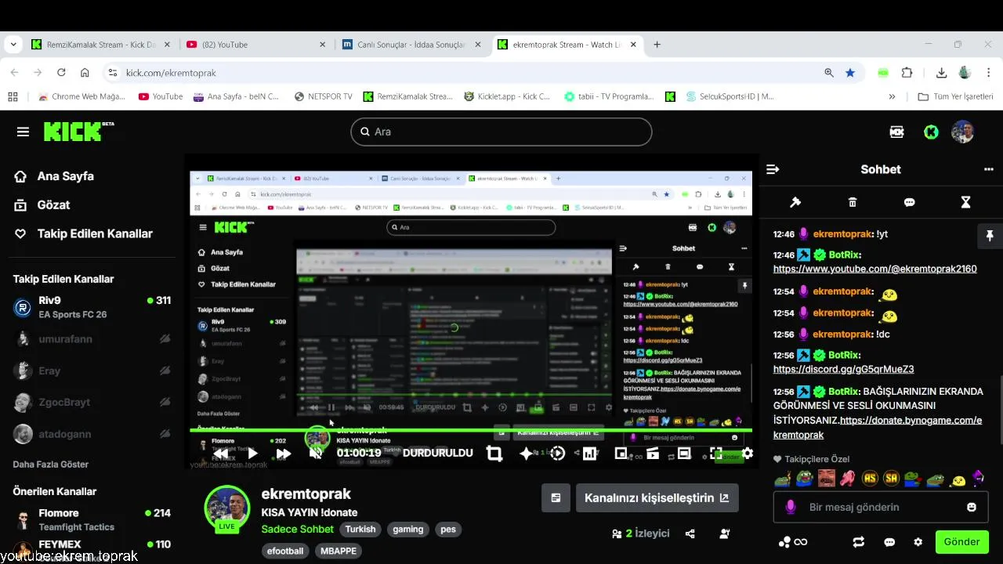Open the discord.gg link in chat

click(x=843, y=369)
